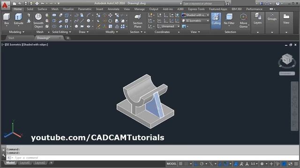
Task: Click the Unnamed UCS label under ViewCube
Action: (x=287, y=73)
